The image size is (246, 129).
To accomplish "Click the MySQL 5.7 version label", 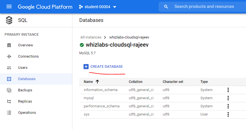I will coord(87,53).
